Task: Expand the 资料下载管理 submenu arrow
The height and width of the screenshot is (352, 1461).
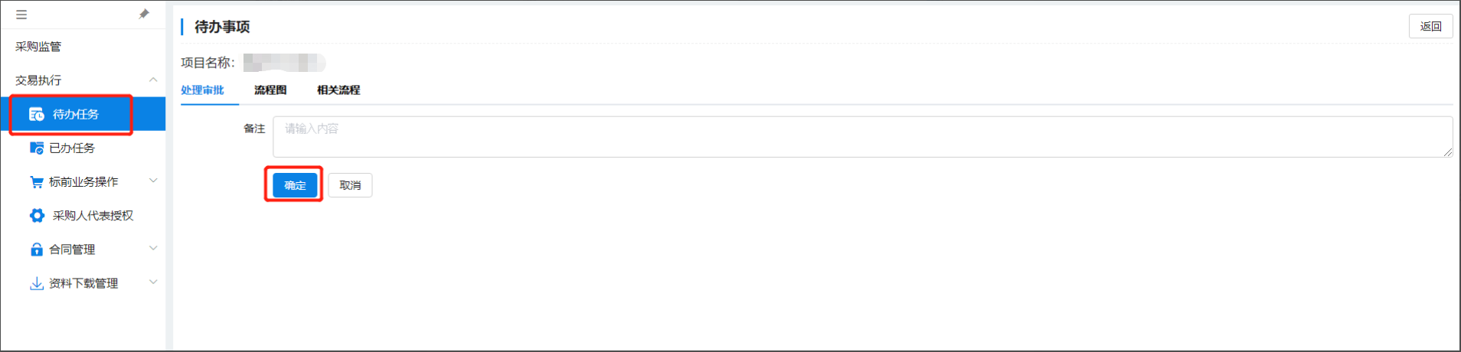Action: point(153,282)
